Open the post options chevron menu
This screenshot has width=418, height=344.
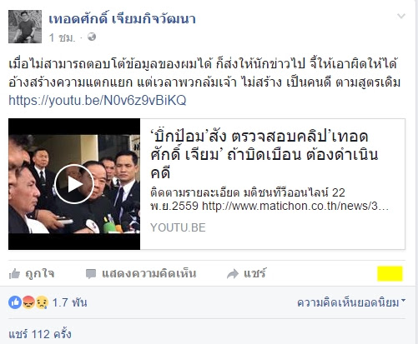tap(400, 16)
